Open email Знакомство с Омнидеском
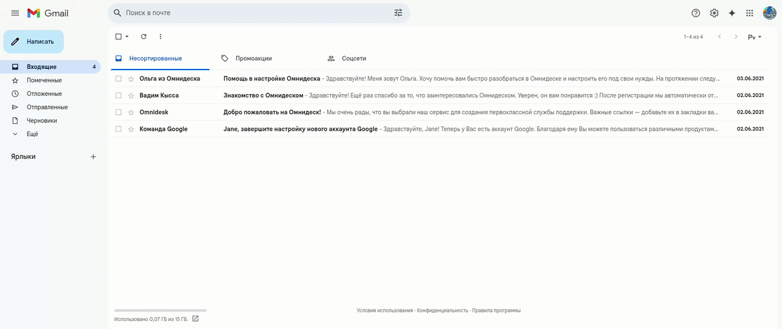This screenshot has width=782, height=329. click(263, 96)
